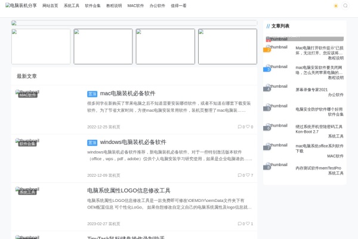The image size is (358, 239).
Task: Click author 装机页 on 2022-12-25 post
Action: point(114,127)
